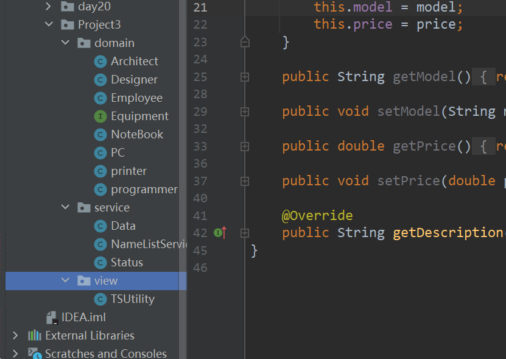Collapse the Project3 folder

click(49, 25)
